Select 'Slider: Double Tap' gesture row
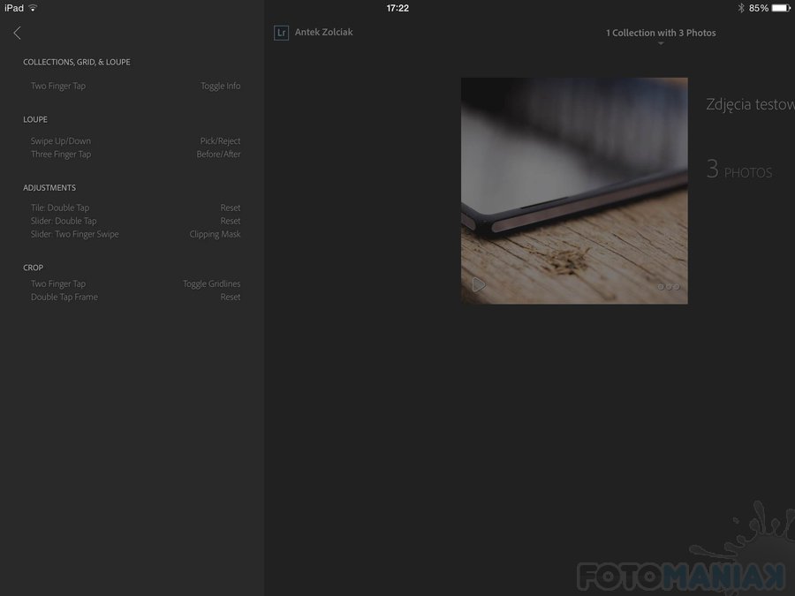Screen dimensions: 795x596 click(135, 221)
